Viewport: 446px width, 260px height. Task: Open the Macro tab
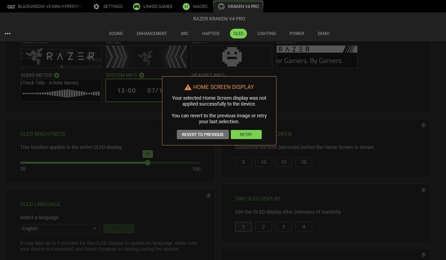(195, 7)
